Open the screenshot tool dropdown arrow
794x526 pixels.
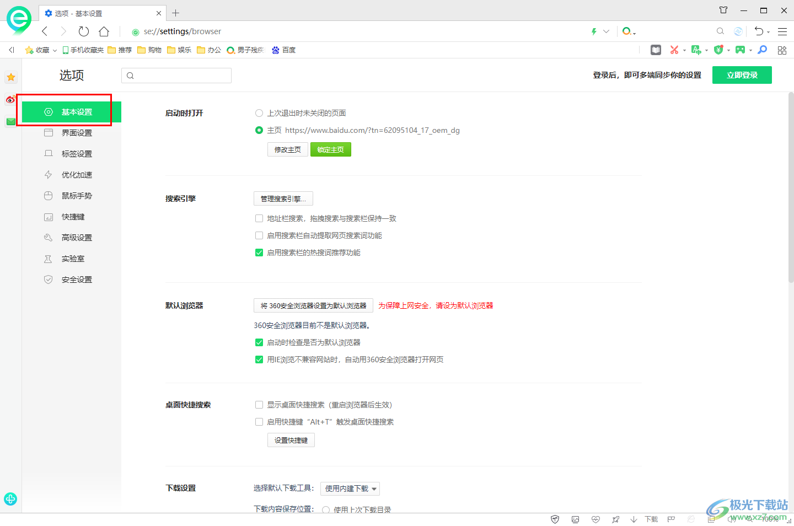(x=684, y=50)
